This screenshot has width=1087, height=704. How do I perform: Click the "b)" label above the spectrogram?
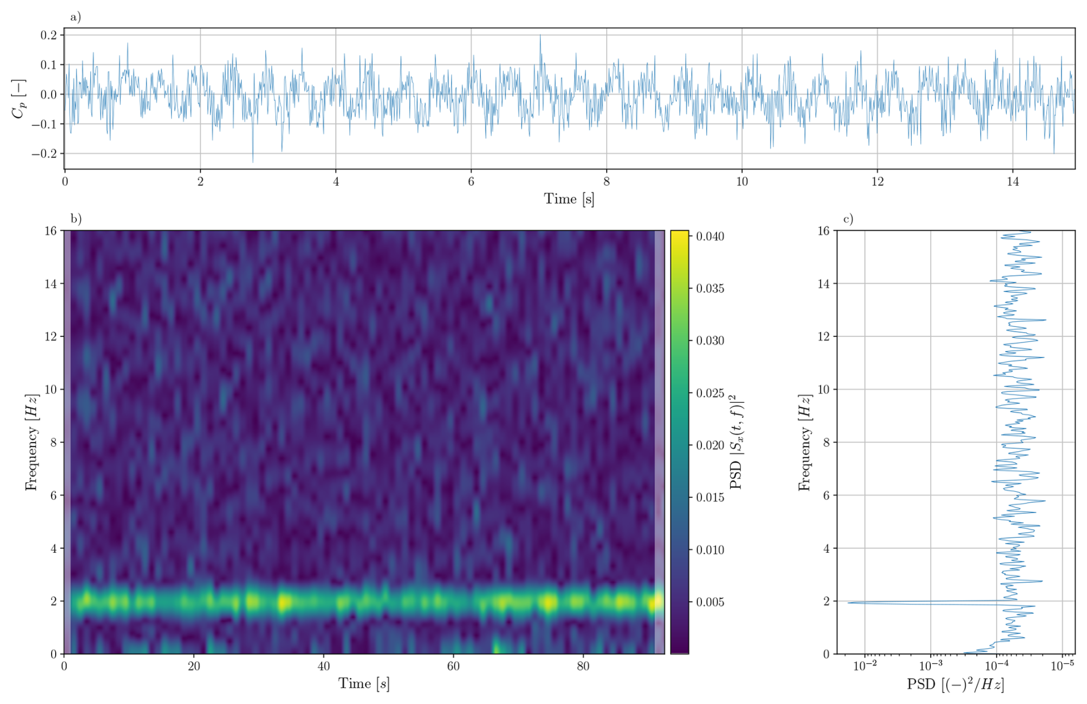(x=76, y=219)
